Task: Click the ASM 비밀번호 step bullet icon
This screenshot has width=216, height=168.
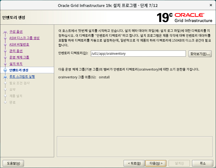Action: click(5, 45)
